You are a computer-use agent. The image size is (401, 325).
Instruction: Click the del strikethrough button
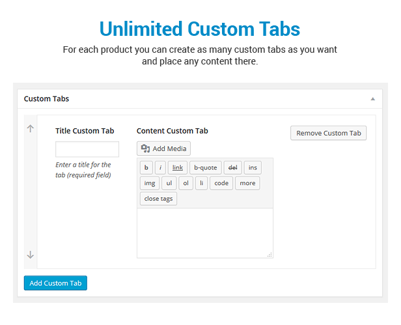pyautogui.click(x=233, y=167)
